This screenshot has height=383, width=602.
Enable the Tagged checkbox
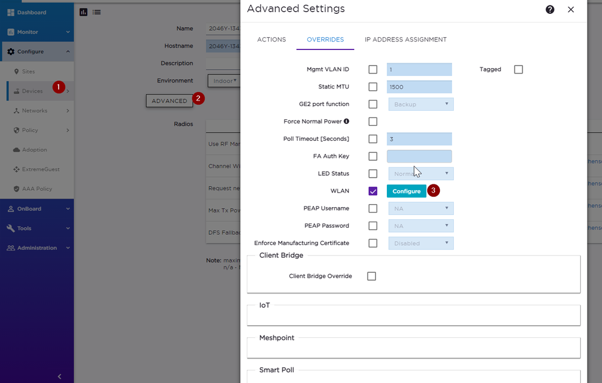[x=518, y=70]
